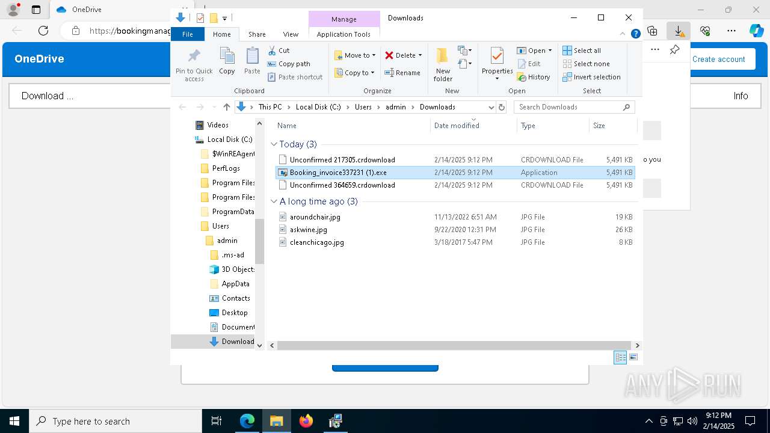Image resolution: width=770 pixels, height=433 pixels.
Task: Sort by Size column header
Action: [612, 126]
